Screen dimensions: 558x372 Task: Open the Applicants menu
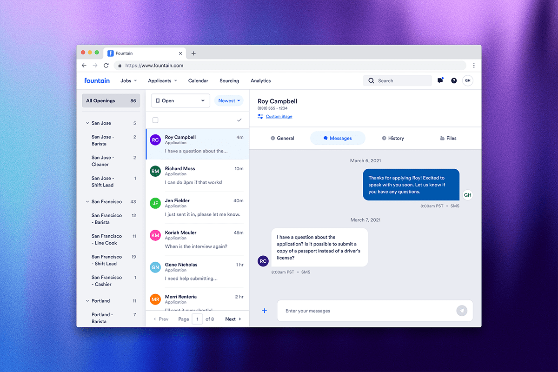point(162,80)
